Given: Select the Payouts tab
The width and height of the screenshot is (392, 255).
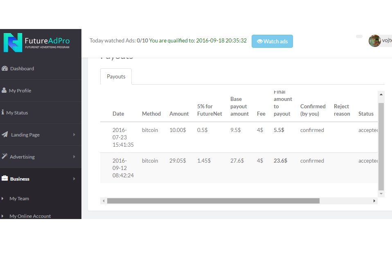Looking at the screenshot, I should 116,76.
